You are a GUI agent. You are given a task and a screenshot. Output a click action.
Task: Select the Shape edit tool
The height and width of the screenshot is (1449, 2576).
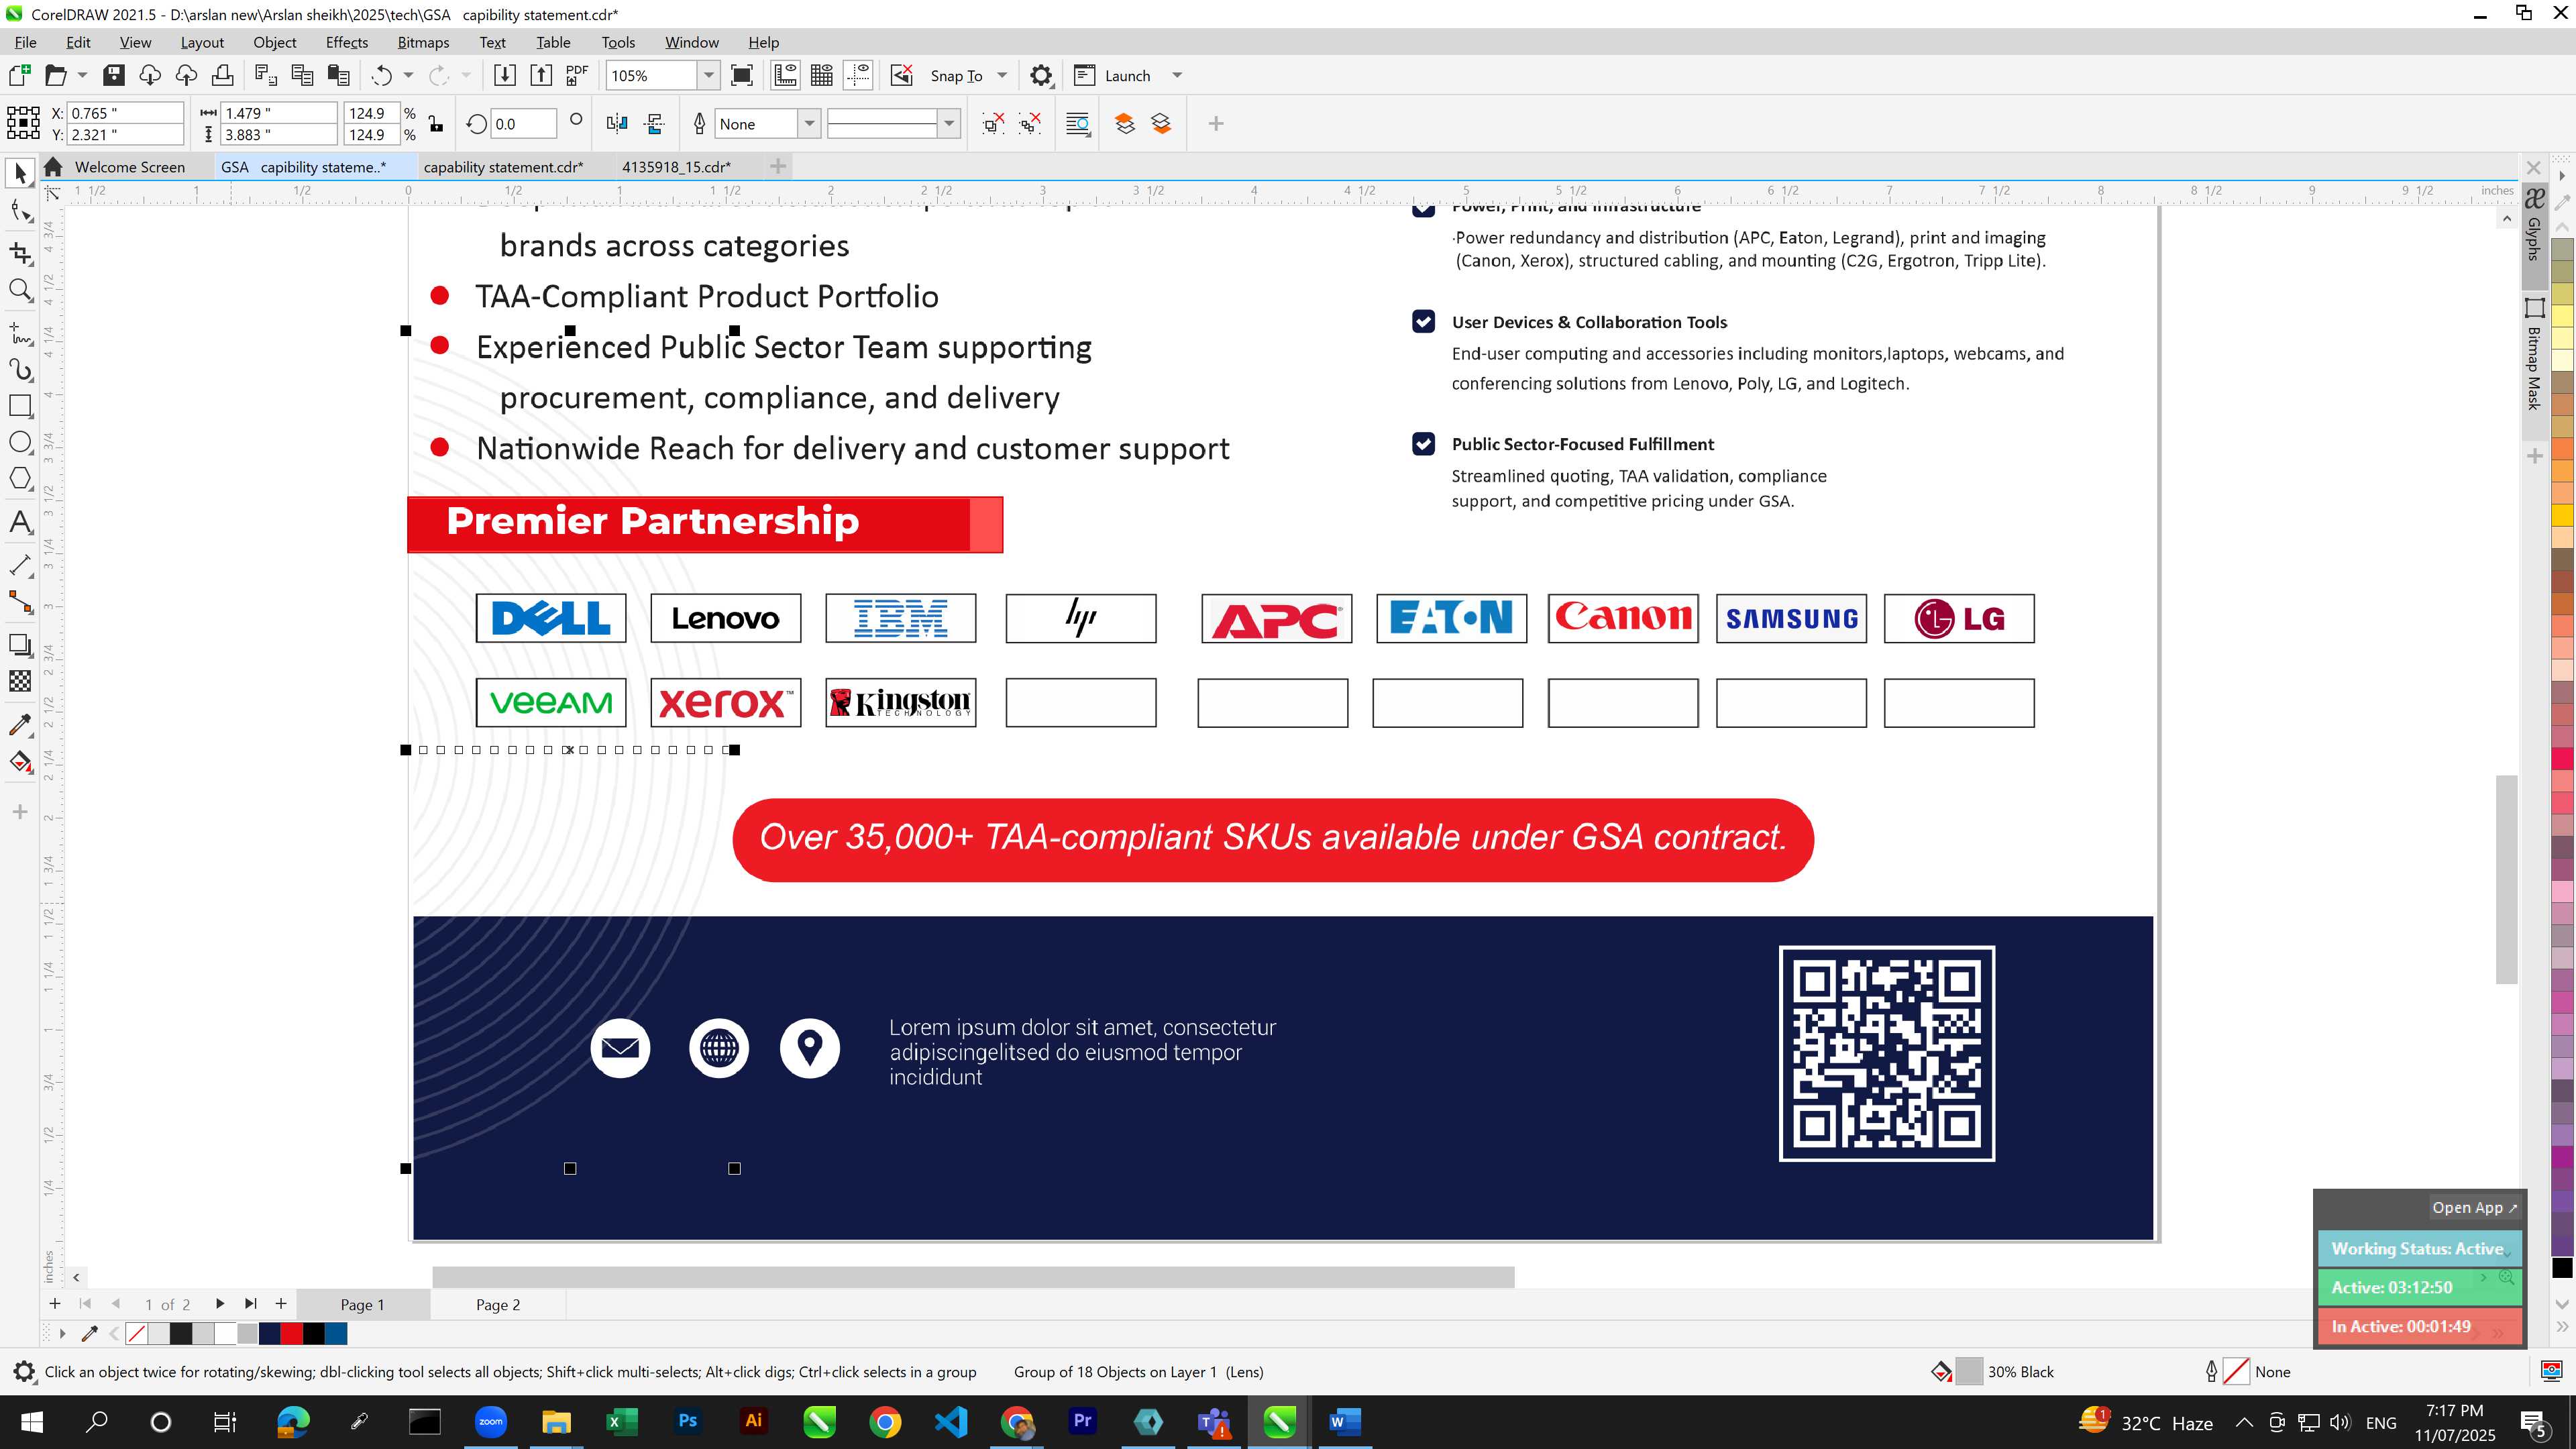pyautogui.click(x=20, y=211)
